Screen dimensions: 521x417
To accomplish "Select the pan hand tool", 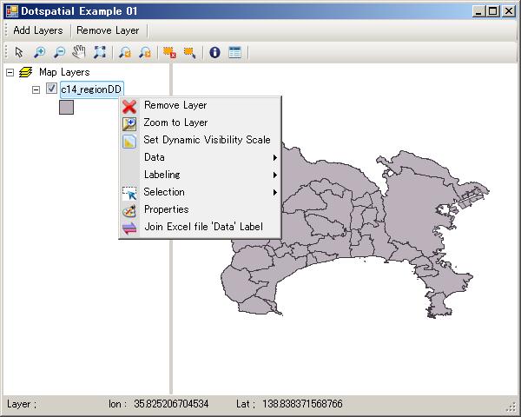I will pos(79,52).
